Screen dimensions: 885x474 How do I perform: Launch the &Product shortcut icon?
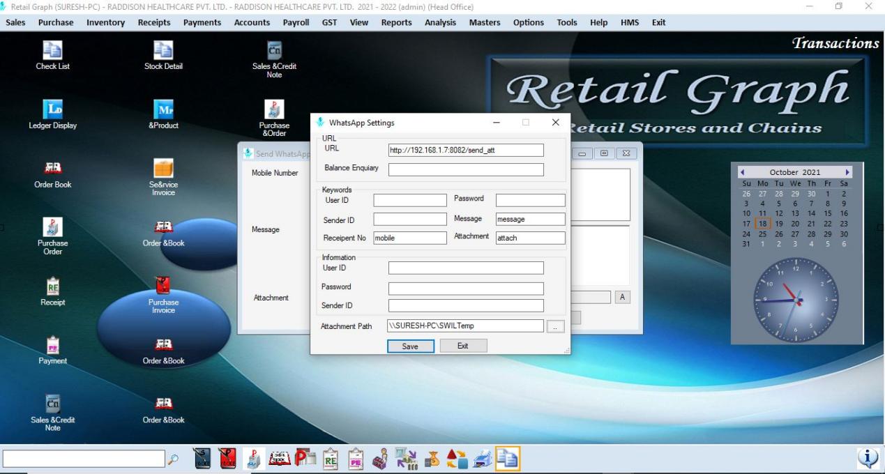[163, 115]
